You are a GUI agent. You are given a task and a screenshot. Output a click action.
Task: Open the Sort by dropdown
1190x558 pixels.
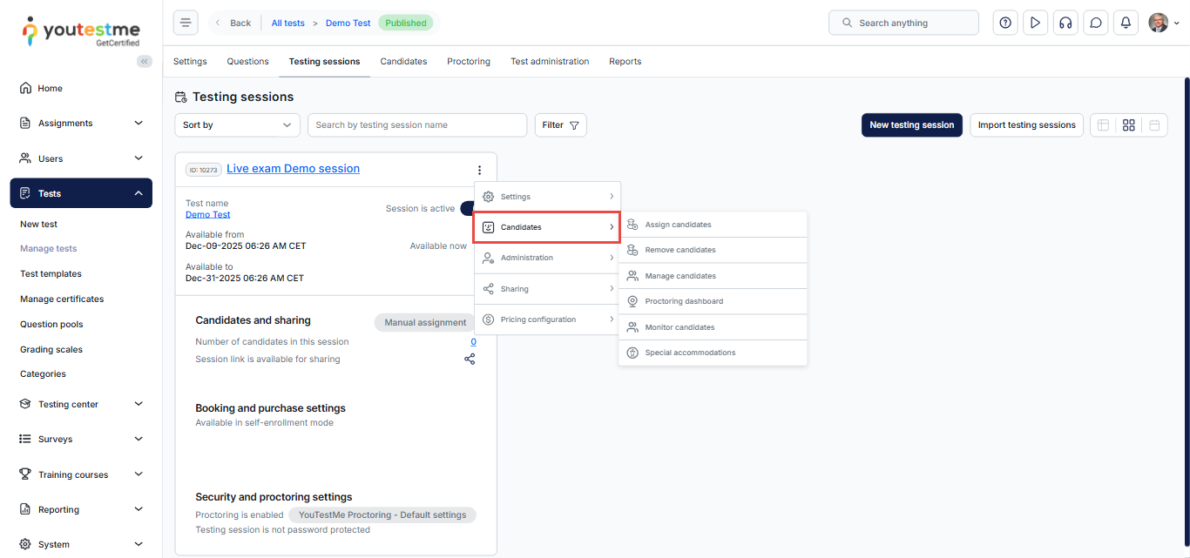(237, 125)
